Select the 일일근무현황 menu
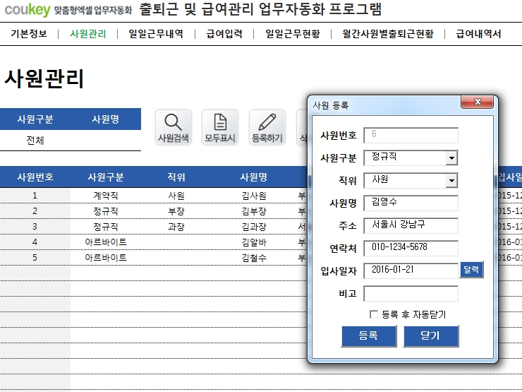 293,34
